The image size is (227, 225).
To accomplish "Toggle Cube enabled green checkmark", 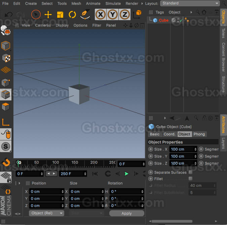I will tap(181, 20).
